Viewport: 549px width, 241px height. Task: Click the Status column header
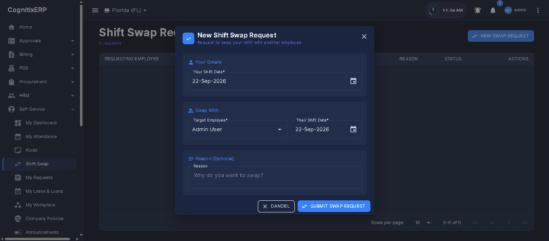(x=453, y=59)
